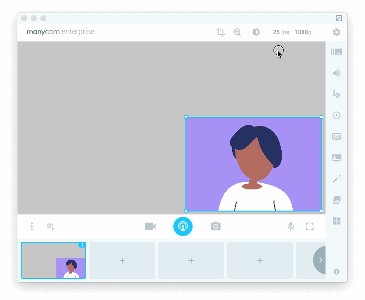
Task: Open the Lower Third panel icon
Action: 337,158
